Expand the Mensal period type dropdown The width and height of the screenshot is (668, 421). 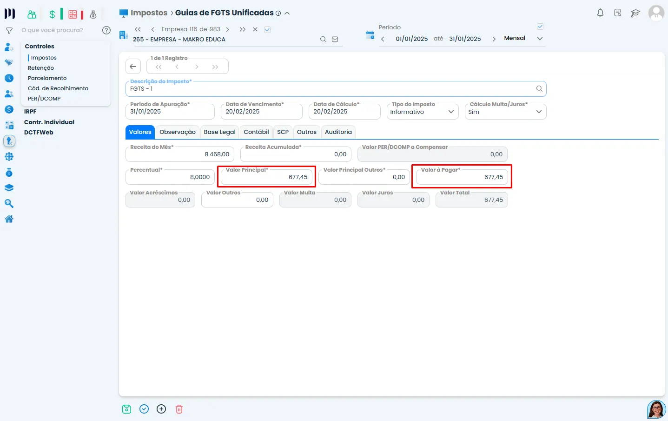[x=540, y=39]
